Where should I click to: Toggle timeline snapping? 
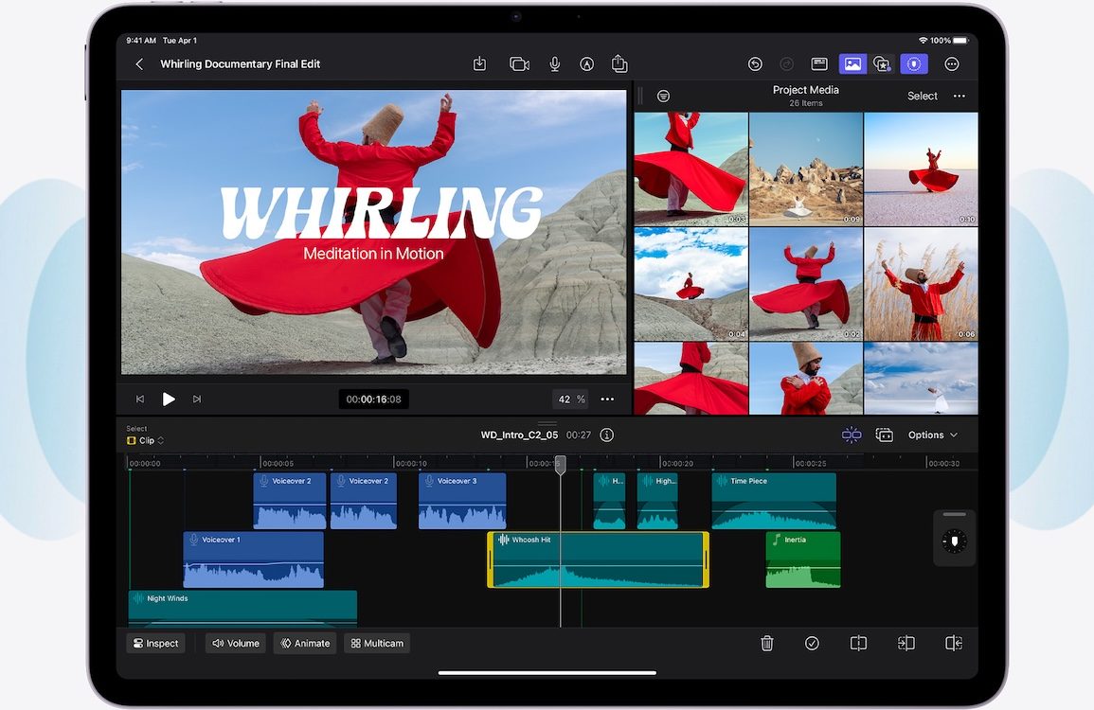tap(852, 435)
